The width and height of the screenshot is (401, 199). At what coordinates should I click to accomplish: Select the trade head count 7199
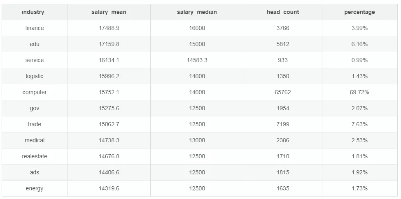coord(283,125)
